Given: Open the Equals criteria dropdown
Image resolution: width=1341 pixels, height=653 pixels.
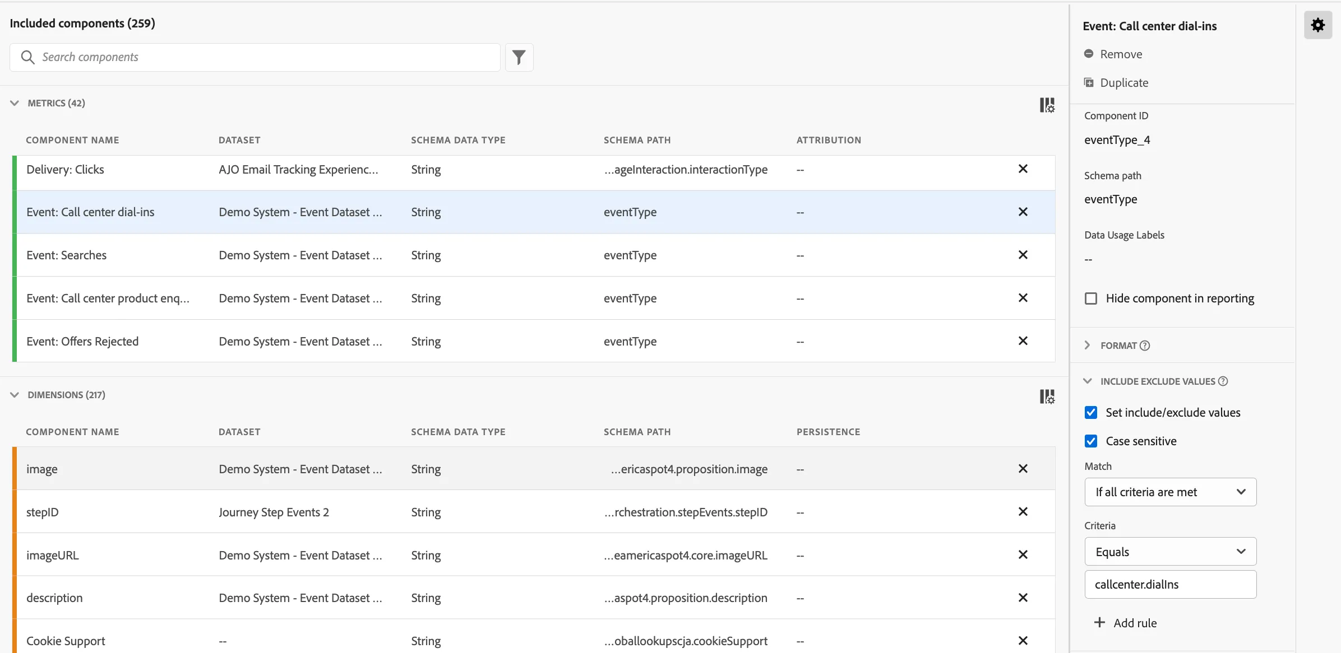Looking at the screenshot, I should (1170, 552).
